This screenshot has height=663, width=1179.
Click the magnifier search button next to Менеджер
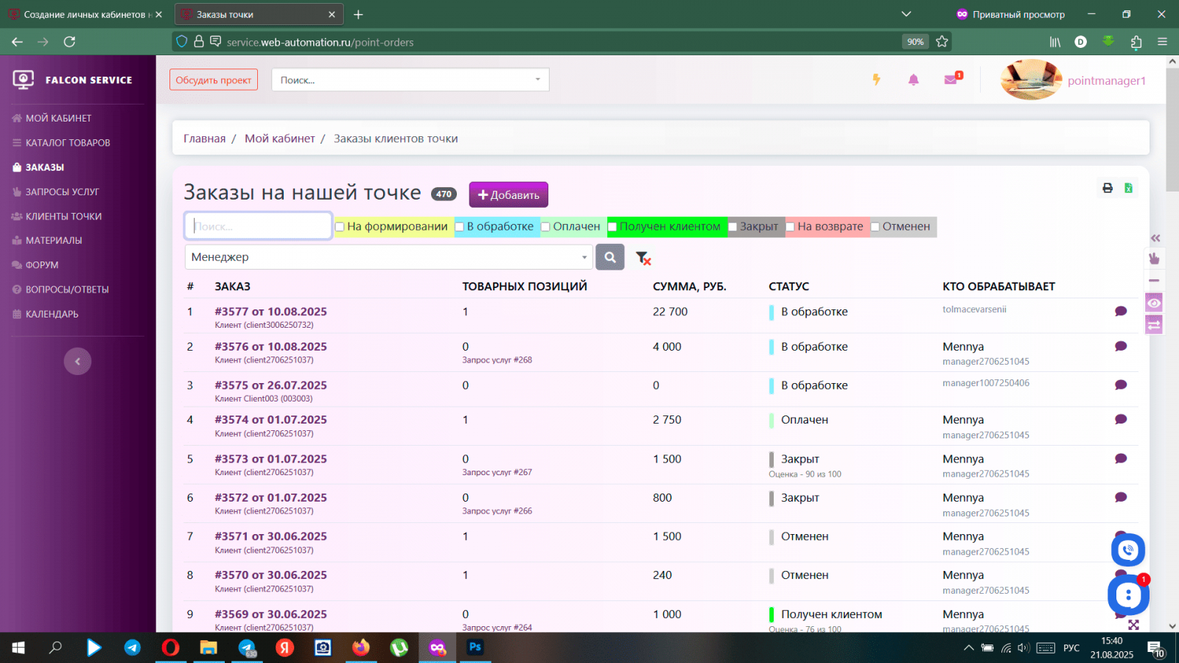pos(609,257)
